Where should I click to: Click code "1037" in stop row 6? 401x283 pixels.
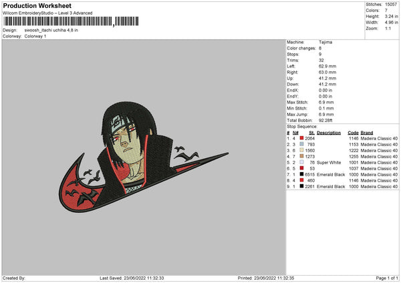(354, 169)
